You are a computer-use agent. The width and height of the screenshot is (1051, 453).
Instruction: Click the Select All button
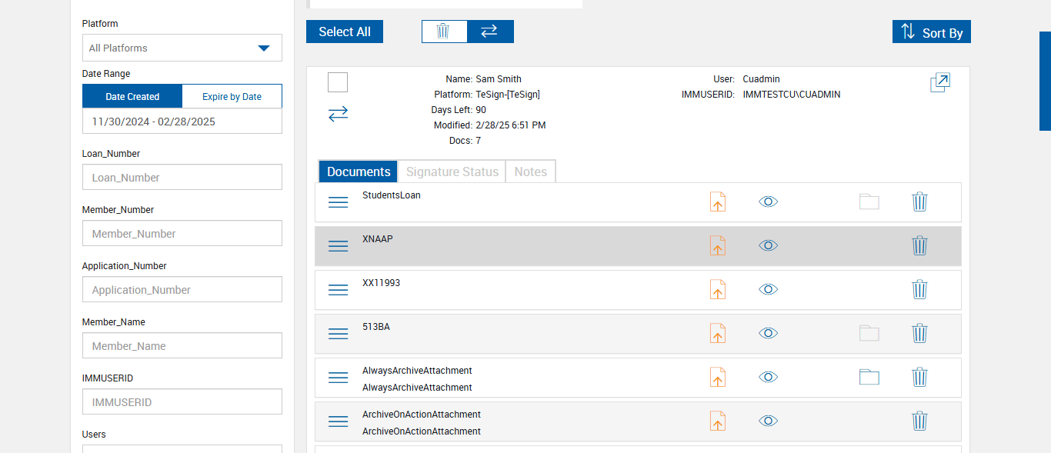pos(345,32)
